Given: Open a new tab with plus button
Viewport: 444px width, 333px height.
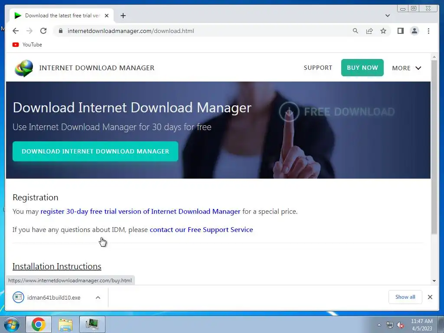Looking at the screenshot, I should [x=123, y=16].
